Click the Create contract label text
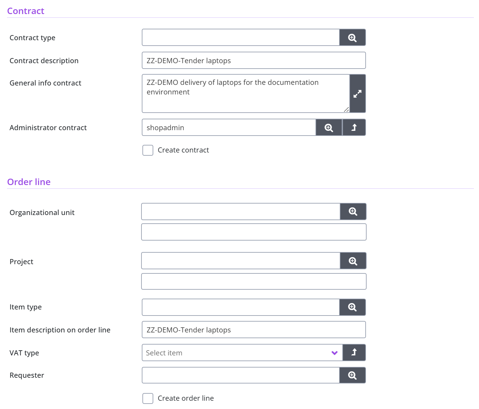The height and width of the screenshot is (409, 479). tap(183, 150)
